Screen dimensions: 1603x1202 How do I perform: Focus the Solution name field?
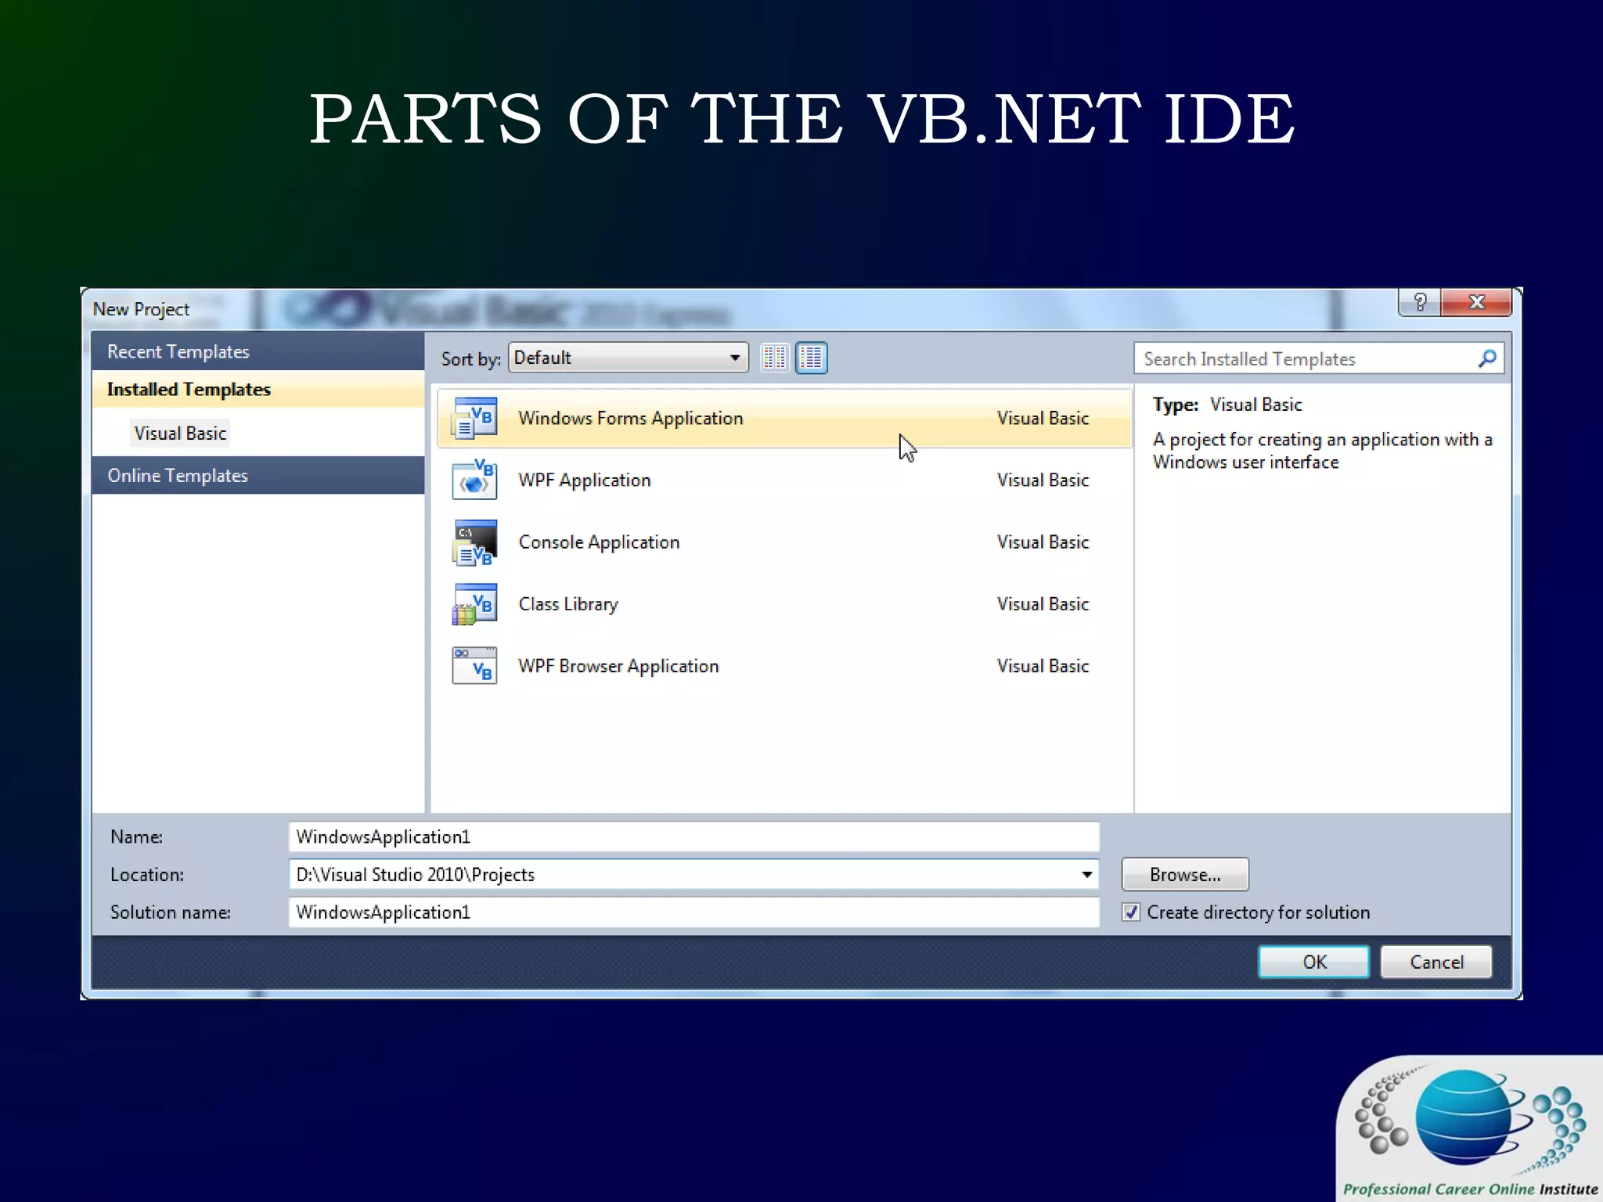click(694, 912)
